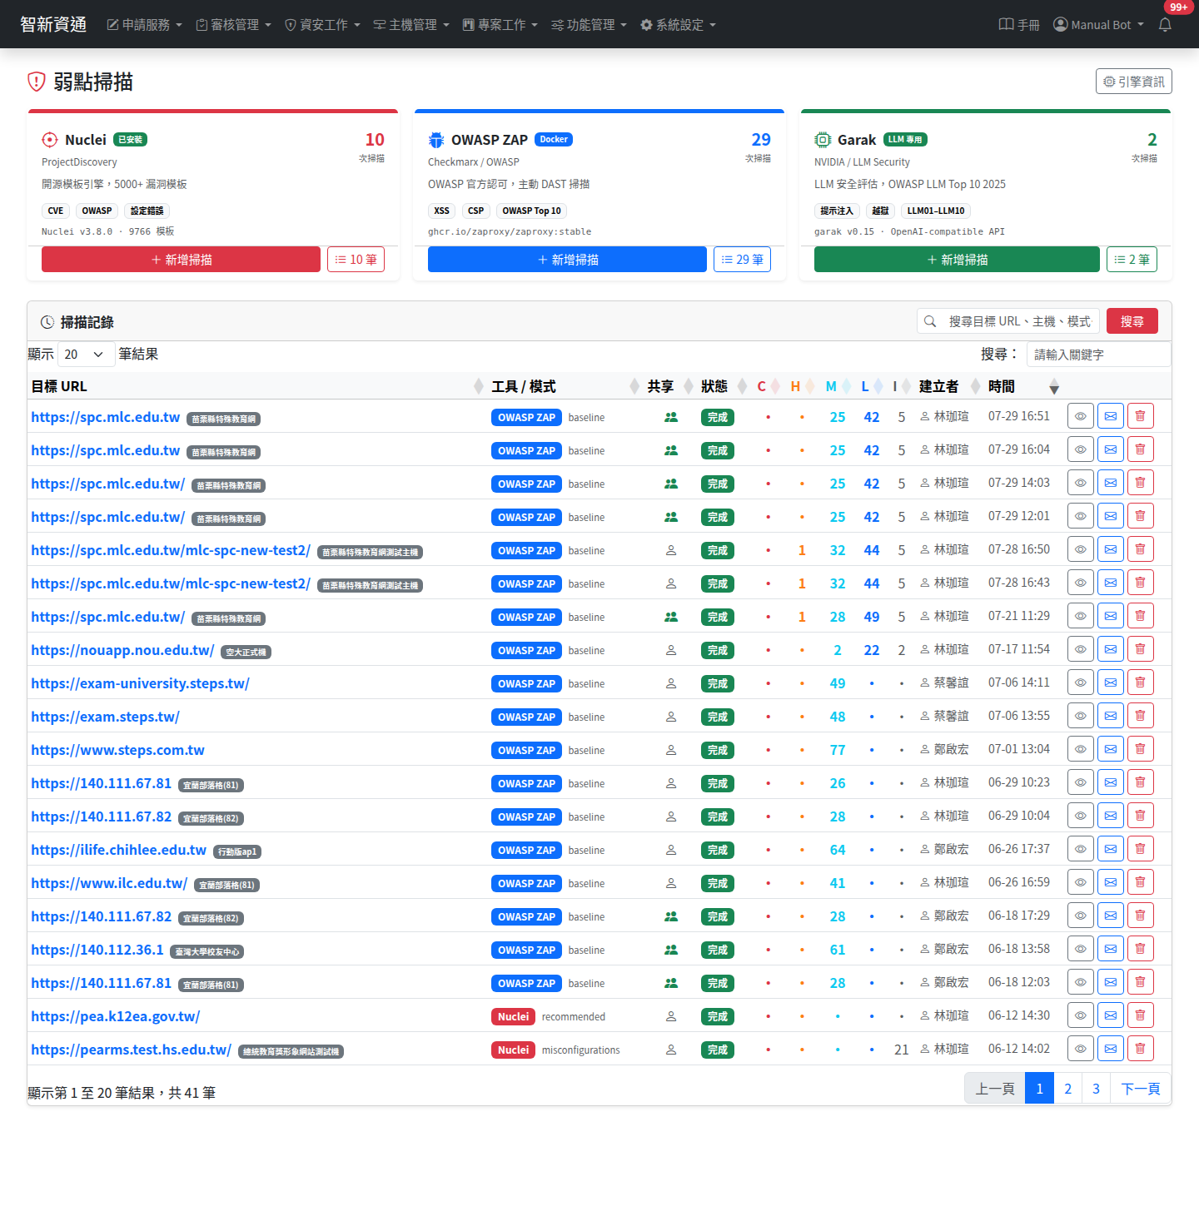1199x1216 pixels.
Task: Start a new Garak scan
Action: [x=957, y=260]
